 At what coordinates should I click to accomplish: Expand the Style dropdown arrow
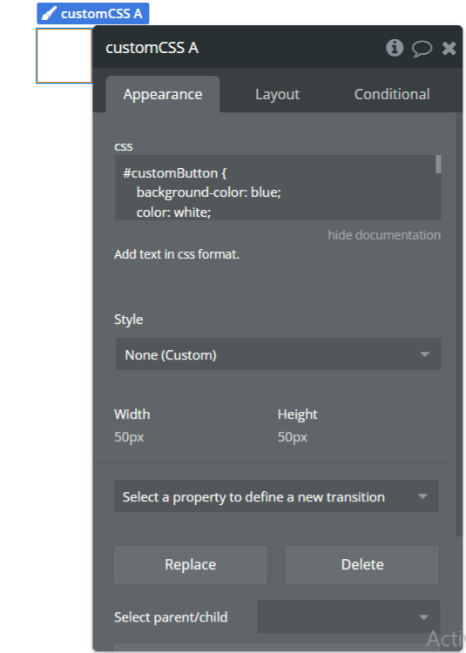coord(425,354)
